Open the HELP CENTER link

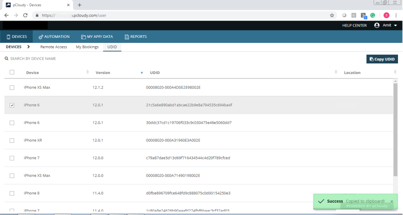(354, 26)
